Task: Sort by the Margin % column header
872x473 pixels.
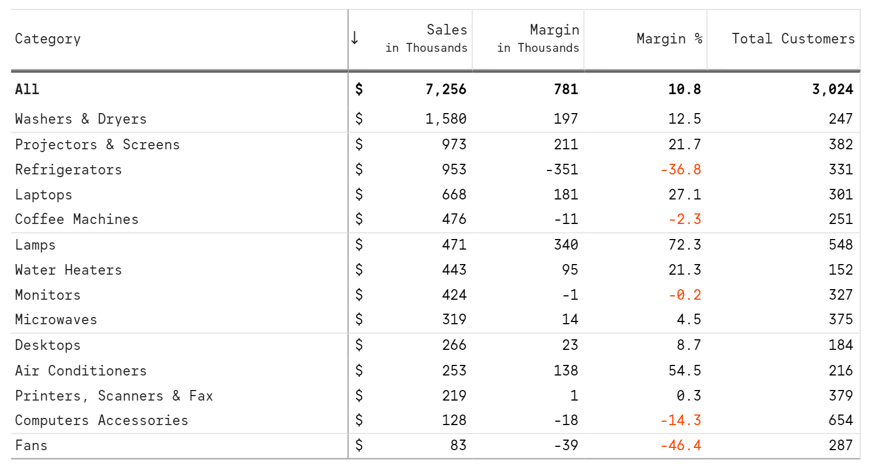Action: tap(669, 39)
